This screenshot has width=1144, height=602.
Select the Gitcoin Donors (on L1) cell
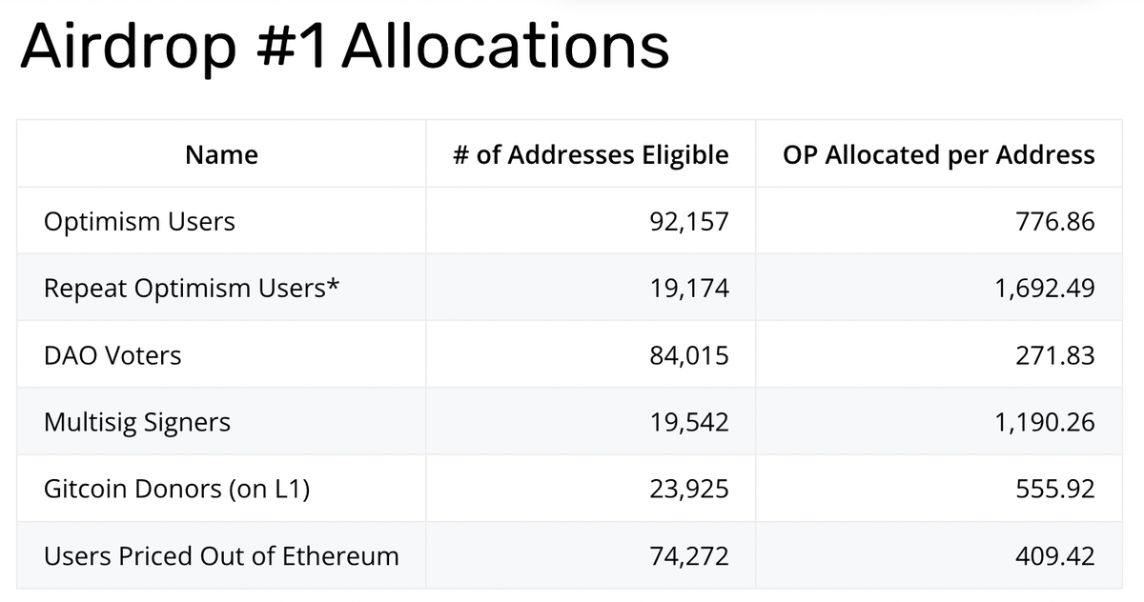[177, 490]
